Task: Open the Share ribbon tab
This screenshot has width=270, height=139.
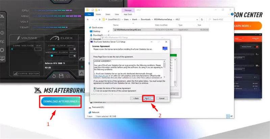Action: [108, 14]
